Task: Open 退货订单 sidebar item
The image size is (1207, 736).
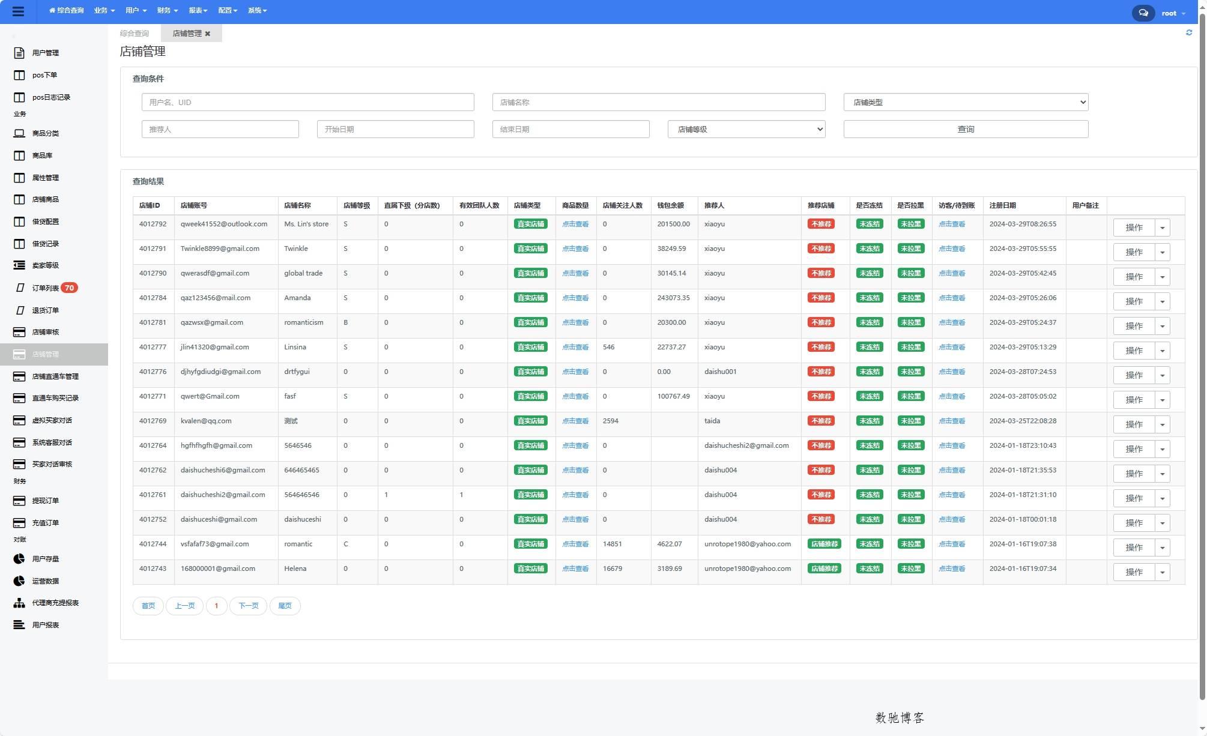Action: coord(46,310)
